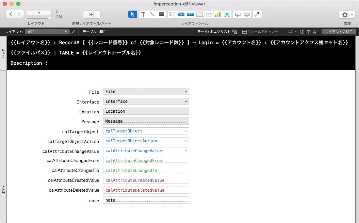The height and width of the screenshot is (223, 359).
Task: Open the Inspector info icon
Action: point(302,32)
